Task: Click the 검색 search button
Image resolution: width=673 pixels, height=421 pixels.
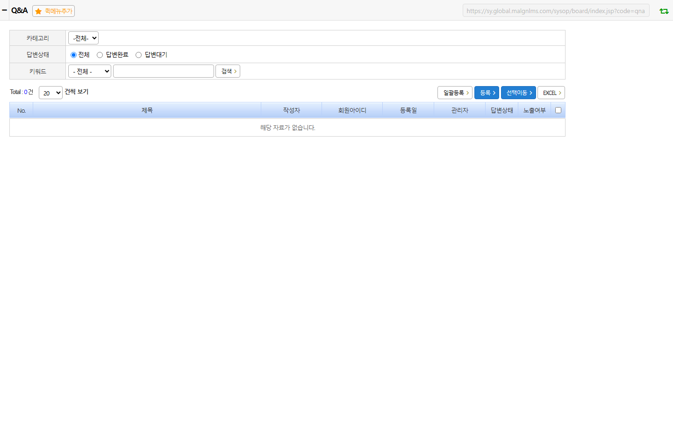Action: (228, 71)
